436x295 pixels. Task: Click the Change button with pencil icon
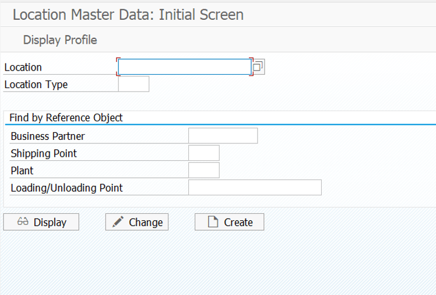(137, 222)
